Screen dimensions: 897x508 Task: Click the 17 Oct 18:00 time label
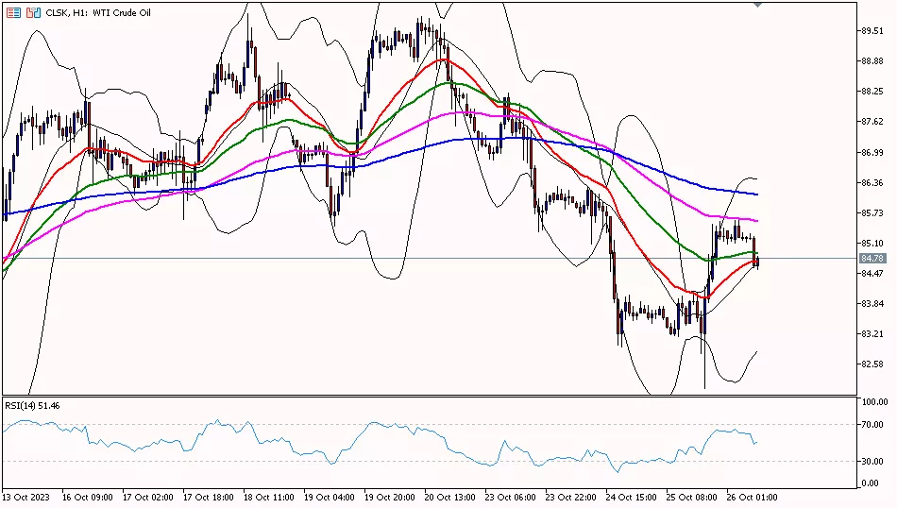pos(209,497)
